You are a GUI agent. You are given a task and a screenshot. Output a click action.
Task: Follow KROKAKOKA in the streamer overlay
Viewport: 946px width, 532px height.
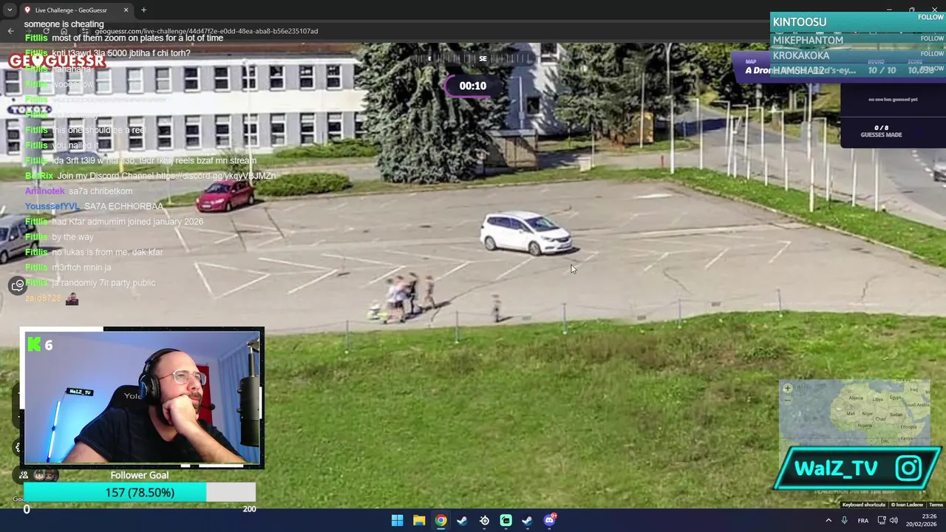[x=932, y=53]
